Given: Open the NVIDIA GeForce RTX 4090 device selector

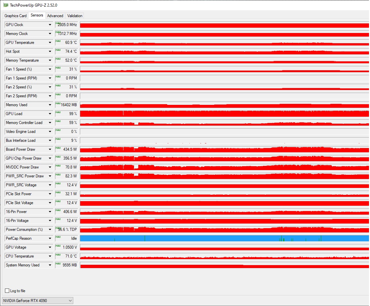Looking at the screenshot, I should [x=38, y=300].
